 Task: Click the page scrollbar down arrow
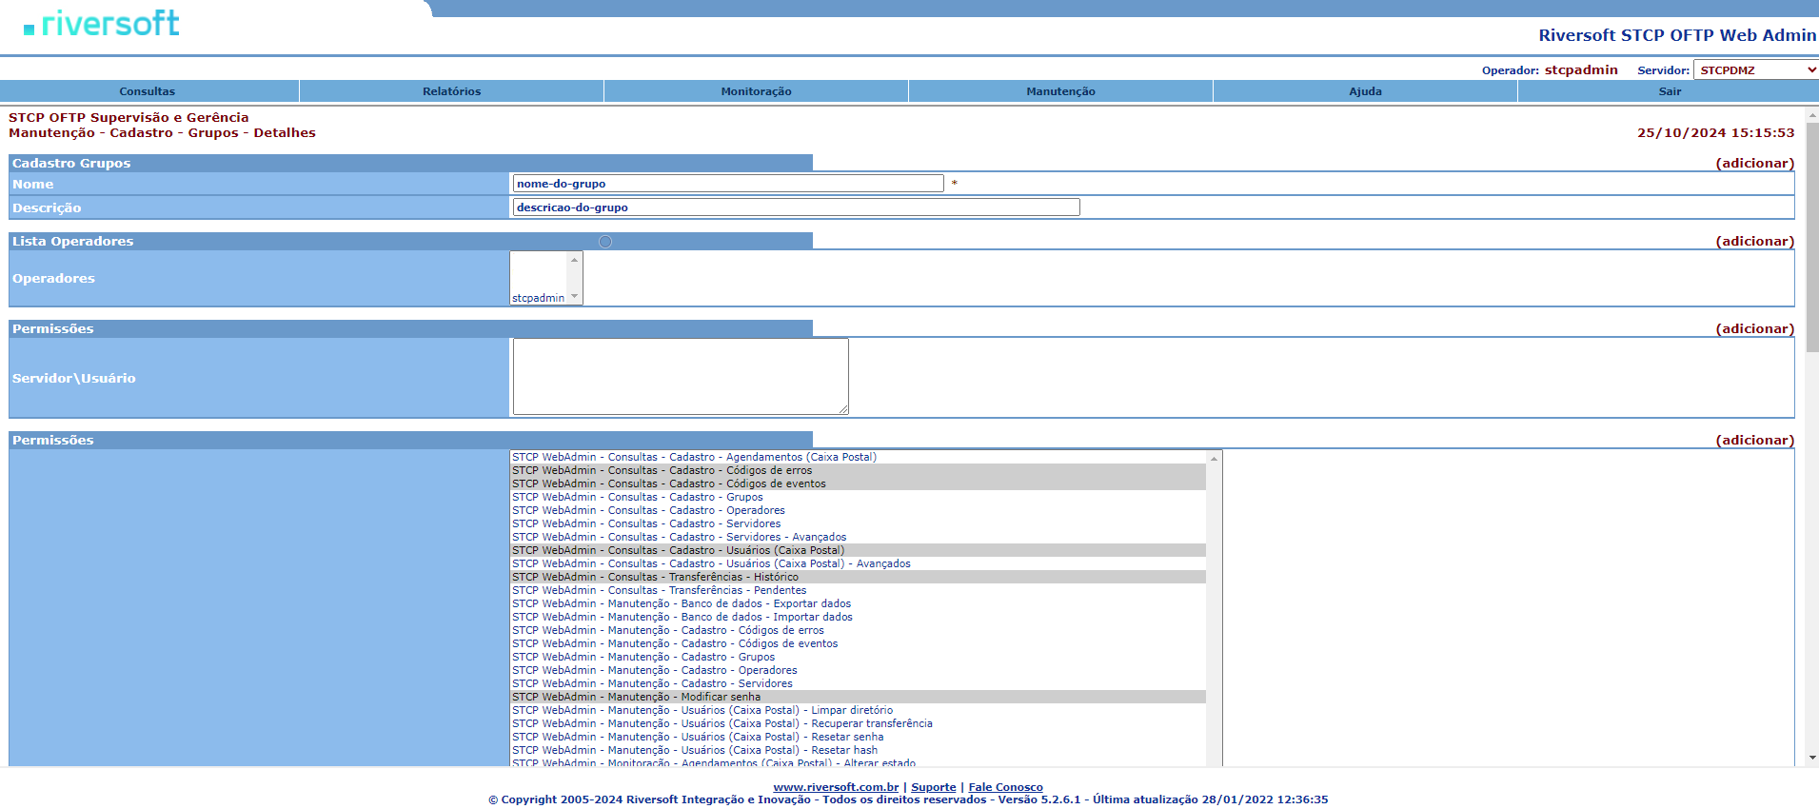[1812, 759]
